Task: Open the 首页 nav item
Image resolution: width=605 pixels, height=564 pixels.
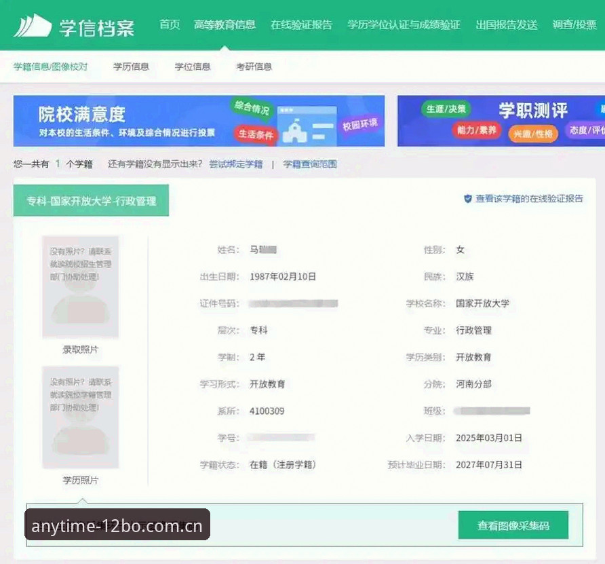Action: 170,24
